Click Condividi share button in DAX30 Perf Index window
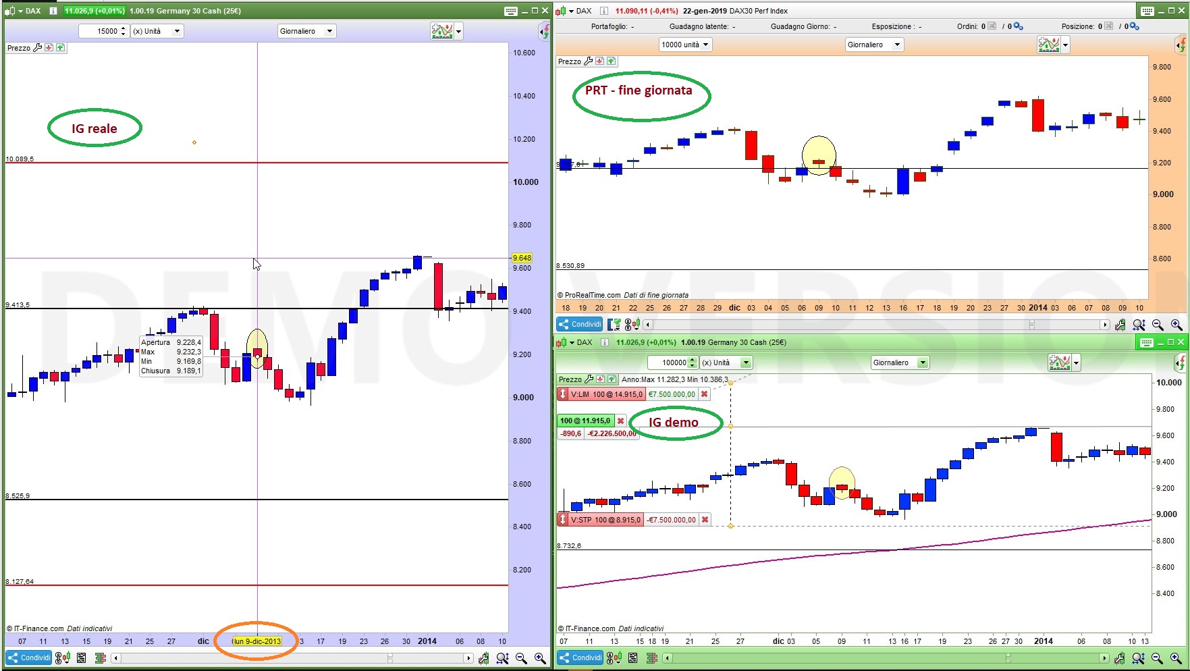Viewport: 1190px width, 671px height. [580, 325]
